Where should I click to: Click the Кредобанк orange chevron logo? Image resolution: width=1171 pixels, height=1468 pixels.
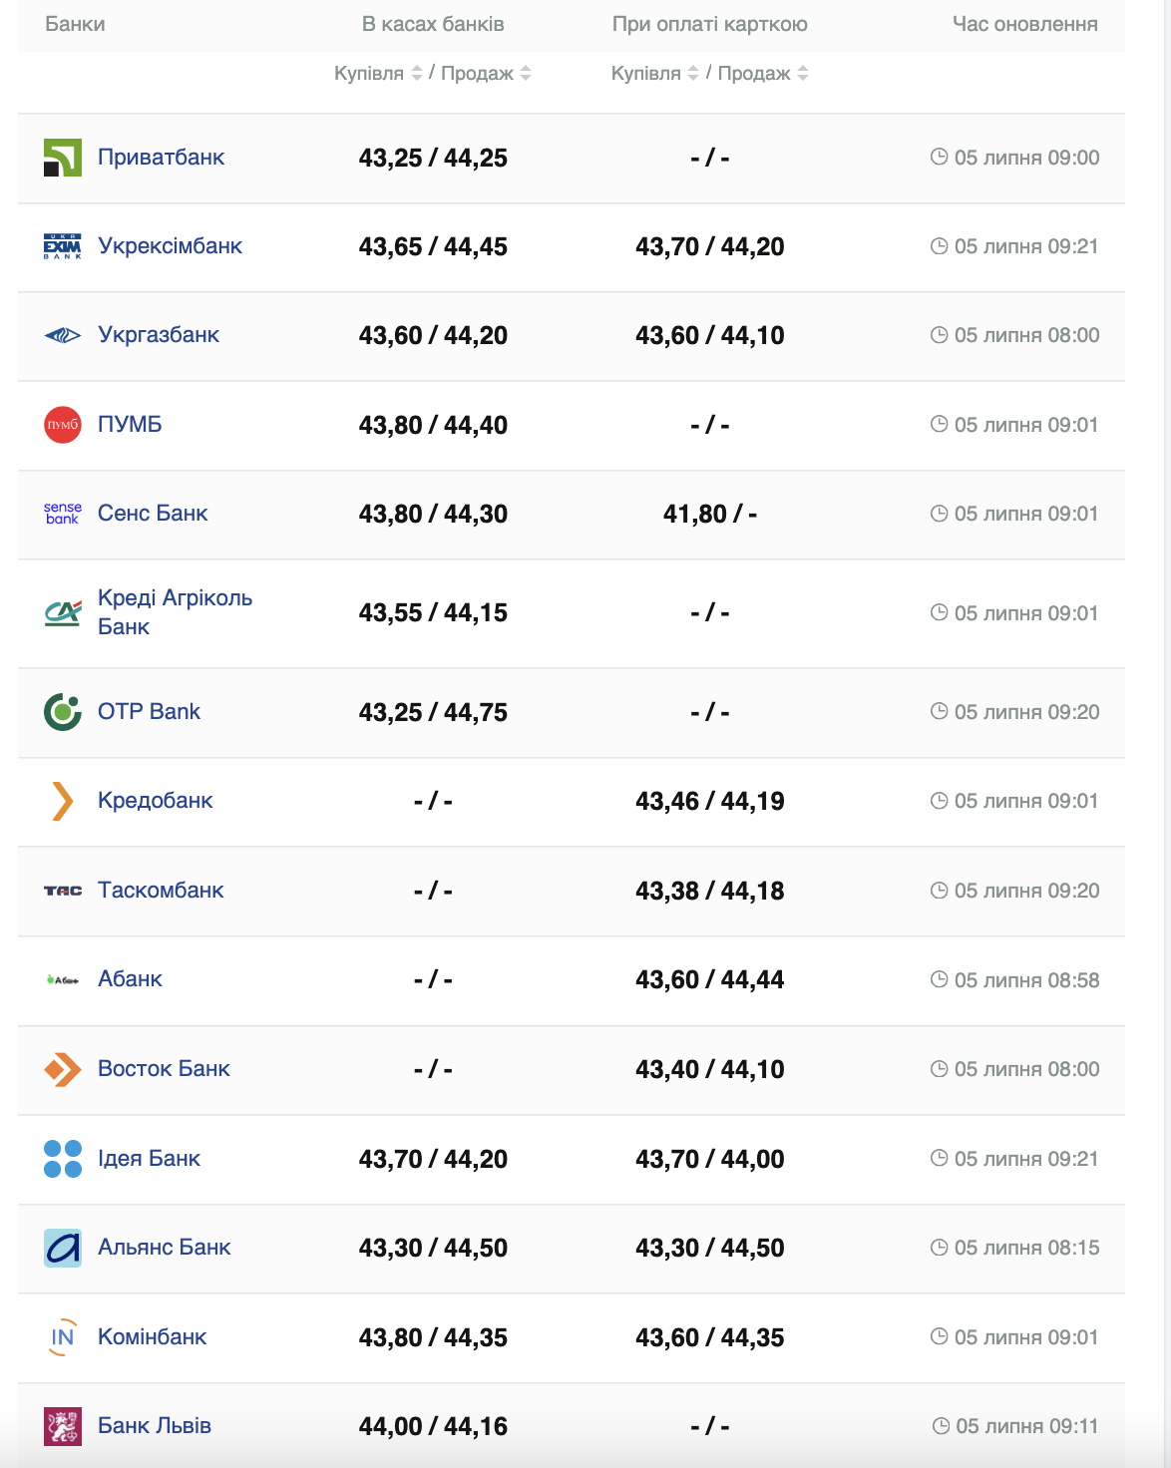pos(62,801)
